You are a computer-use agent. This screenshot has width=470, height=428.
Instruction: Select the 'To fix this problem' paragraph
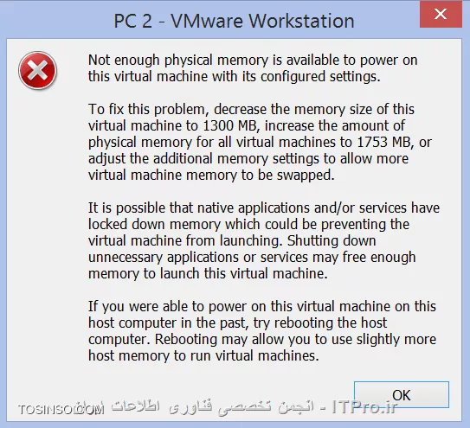[x=260, y=143]
